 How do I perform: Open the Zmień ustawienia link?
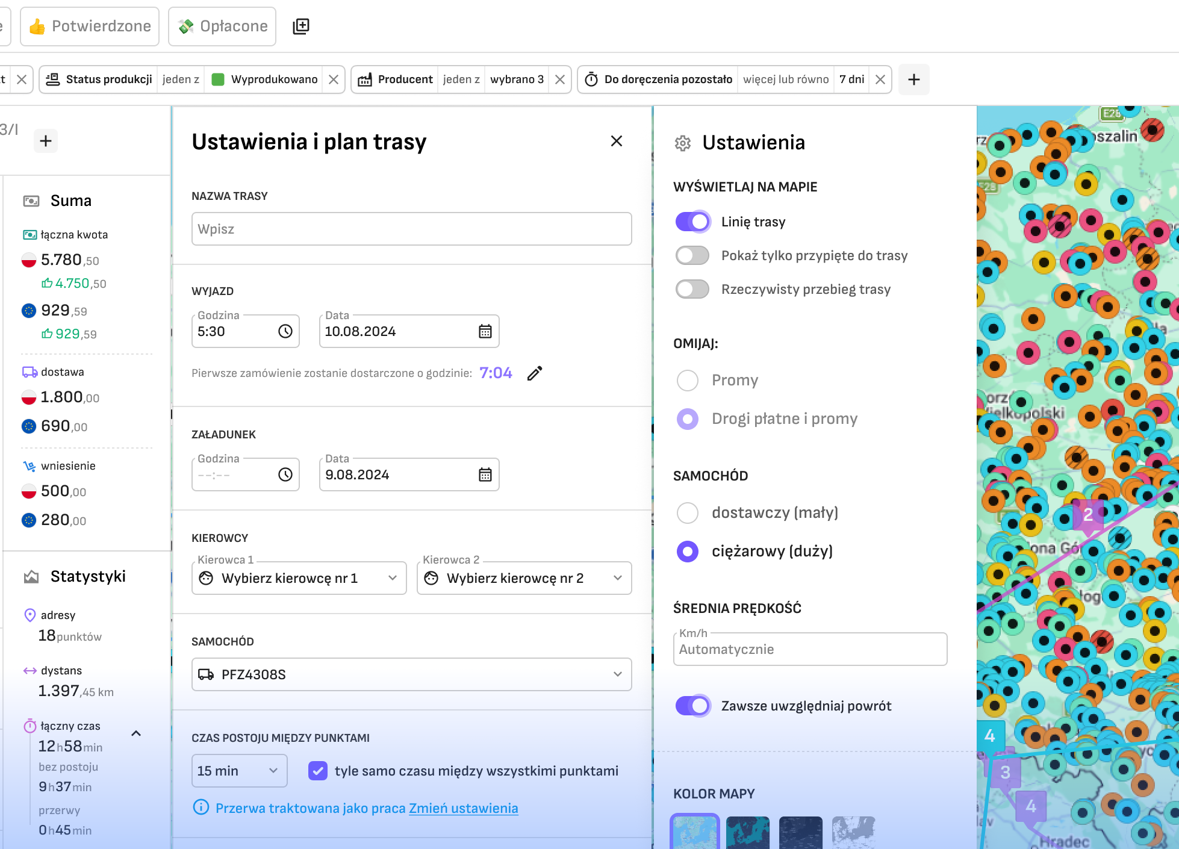click(464, 808)
